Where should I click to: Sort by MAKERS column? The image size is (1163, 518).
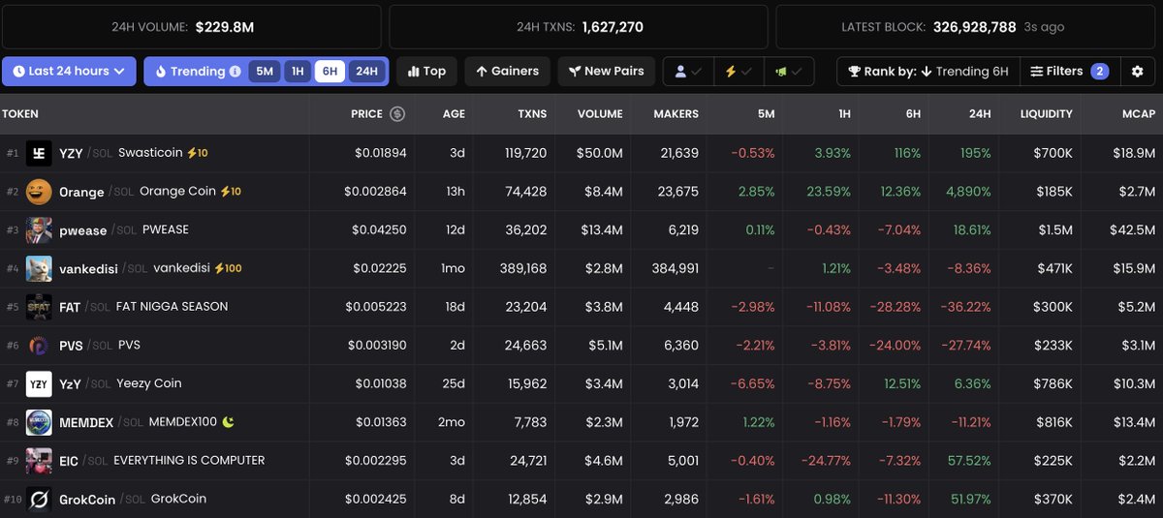coord(676,114)
